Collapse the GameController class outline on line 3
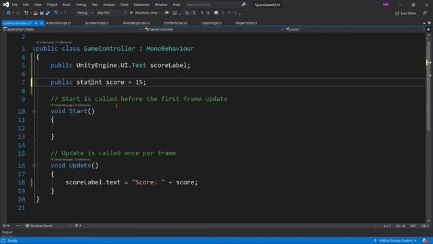 pyautogui.click(x=34, y=49)
